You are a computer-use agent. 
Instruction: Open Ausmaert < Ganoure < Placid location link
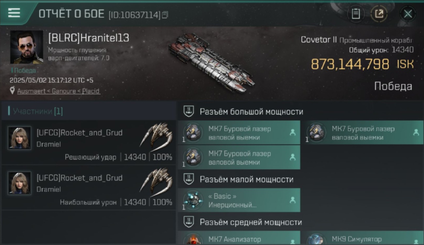59,91
